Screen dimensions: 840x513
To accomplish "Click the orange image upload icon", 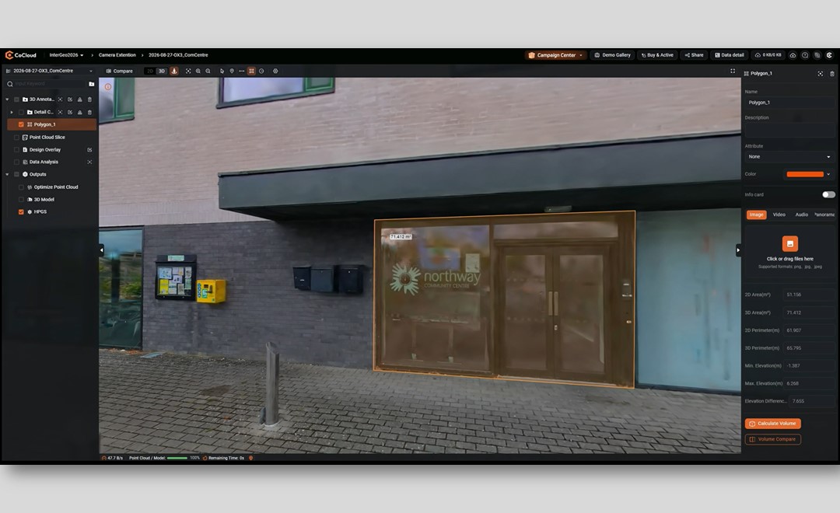I will (x=789, y=243).
